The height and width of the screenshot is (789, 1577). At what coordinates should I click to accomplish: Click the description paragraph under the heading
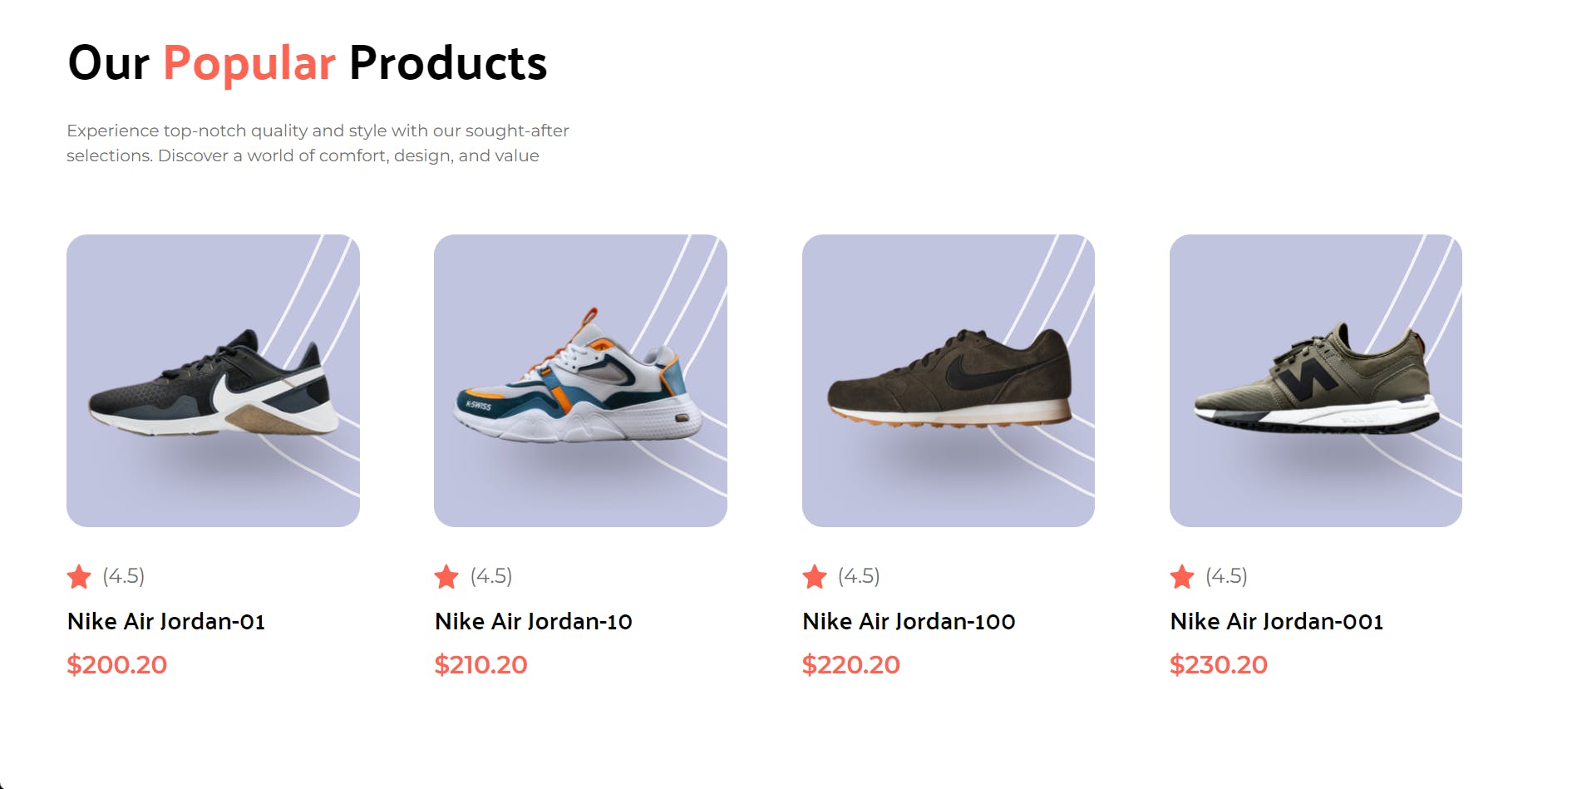tap(318, 143)
